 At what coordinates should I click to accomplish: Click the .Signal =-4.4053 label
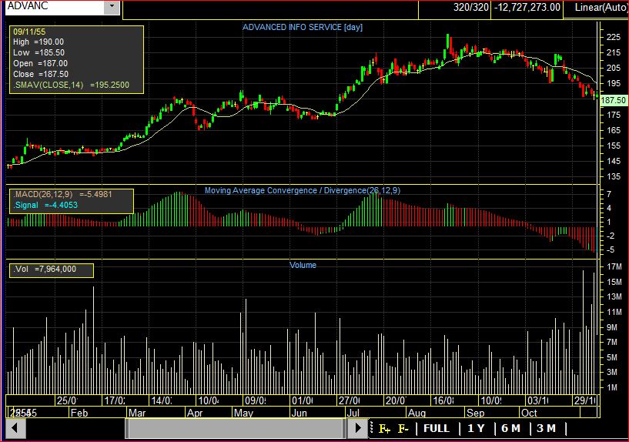[45, 205]
